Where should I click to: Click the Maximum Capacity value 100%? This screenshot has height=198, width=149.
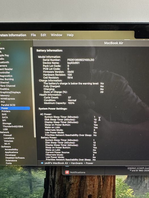pos(71,103)
